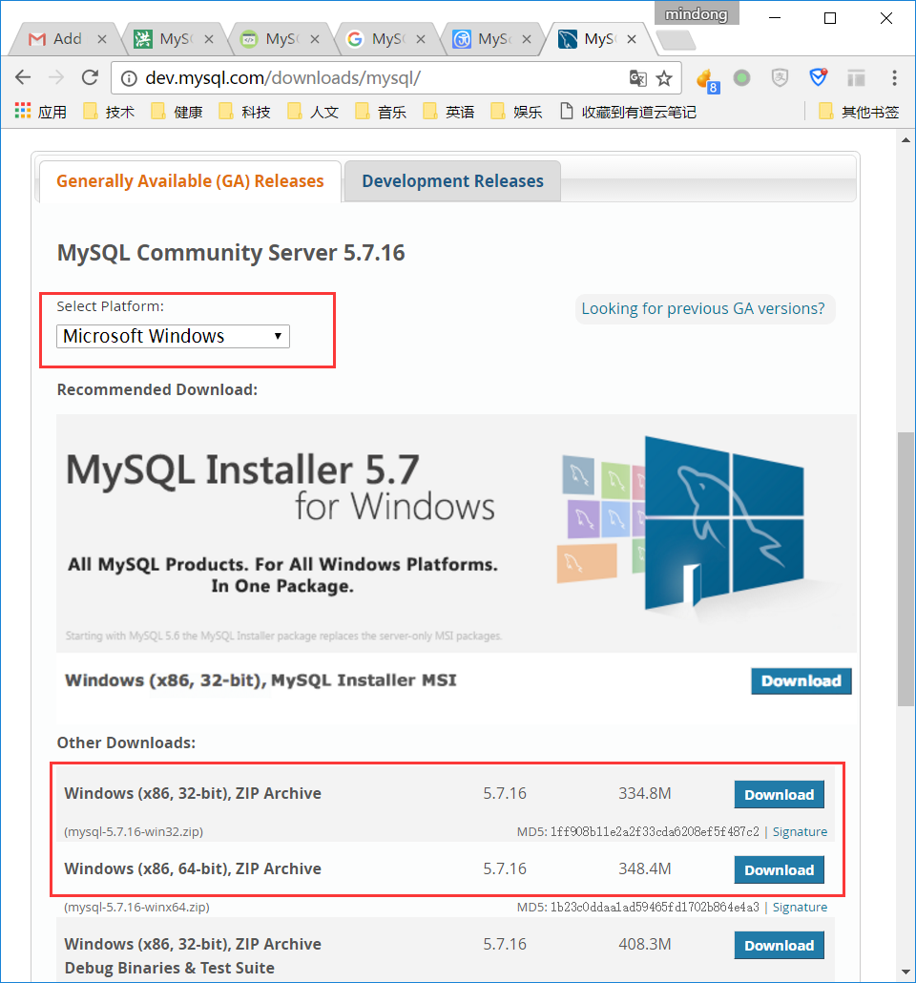Open the Chrome three-dot menu
The width and height of the screenshot is (916, 983).
[895, 77]
